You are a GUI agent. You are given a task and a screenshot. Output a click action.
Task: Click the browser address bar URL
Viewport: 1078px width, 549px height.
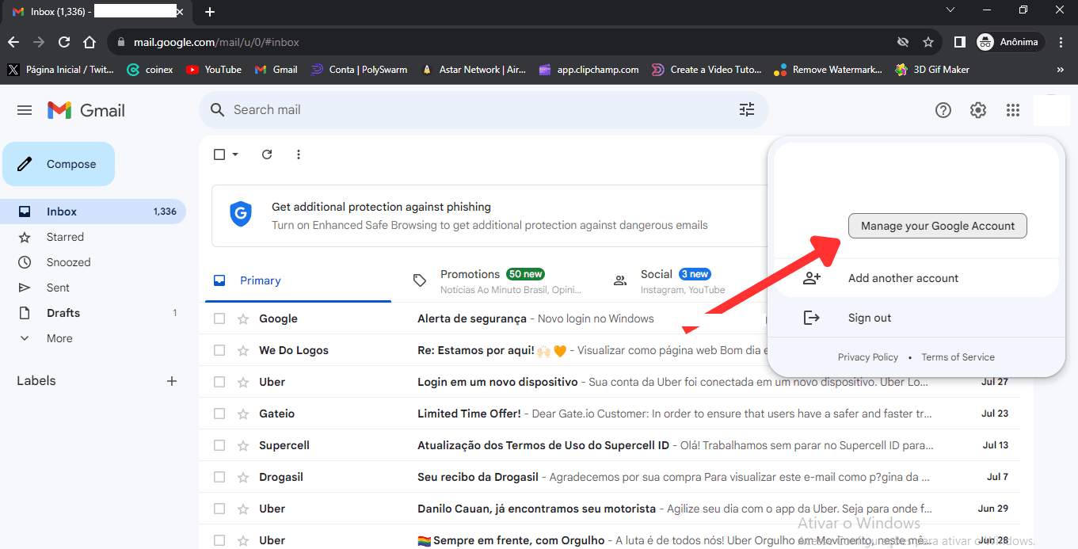[216, 42]
